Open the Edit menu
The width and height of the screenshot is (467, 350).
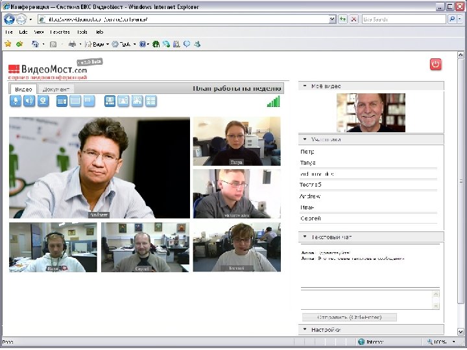click(23, 32)
